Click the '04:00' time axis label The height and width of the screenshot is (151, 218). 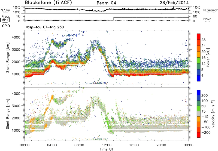52,145
